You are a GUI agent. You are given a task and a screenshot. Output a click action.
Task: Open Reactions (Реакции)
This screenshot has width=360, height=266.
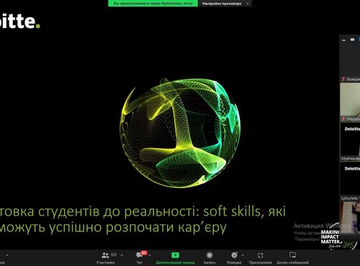tap(234, 258)
